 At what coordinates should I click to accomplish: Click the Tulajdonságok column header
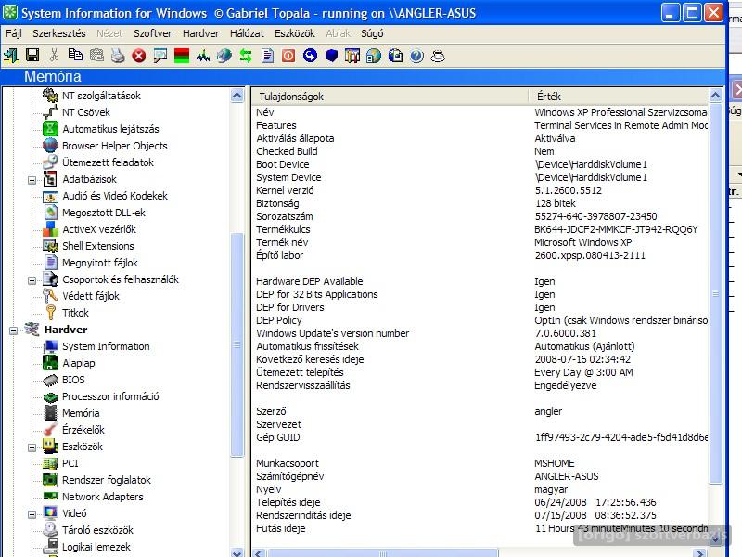click(390, 97)
